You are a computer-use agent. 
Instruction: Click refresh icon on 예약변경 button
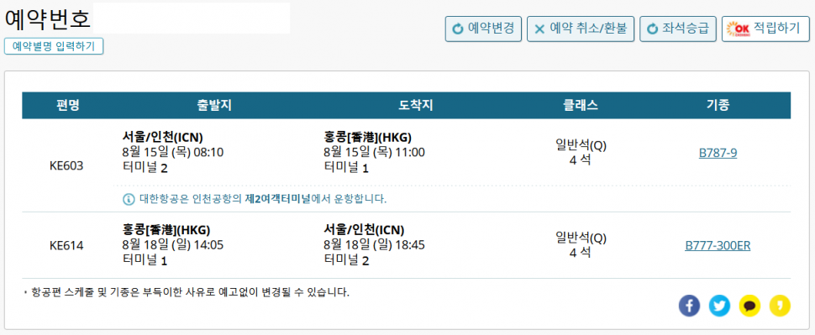457,29
